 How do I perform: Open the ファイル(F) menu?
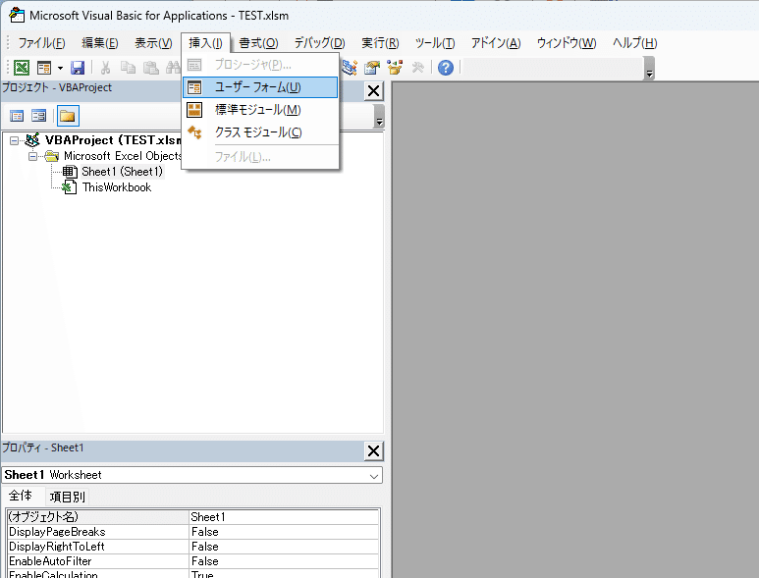point(41,43)
